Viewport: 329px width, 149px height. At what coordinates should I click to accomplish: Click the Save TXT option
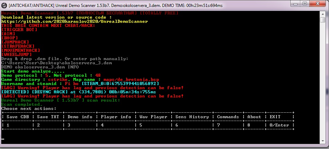tap(48, 117)
